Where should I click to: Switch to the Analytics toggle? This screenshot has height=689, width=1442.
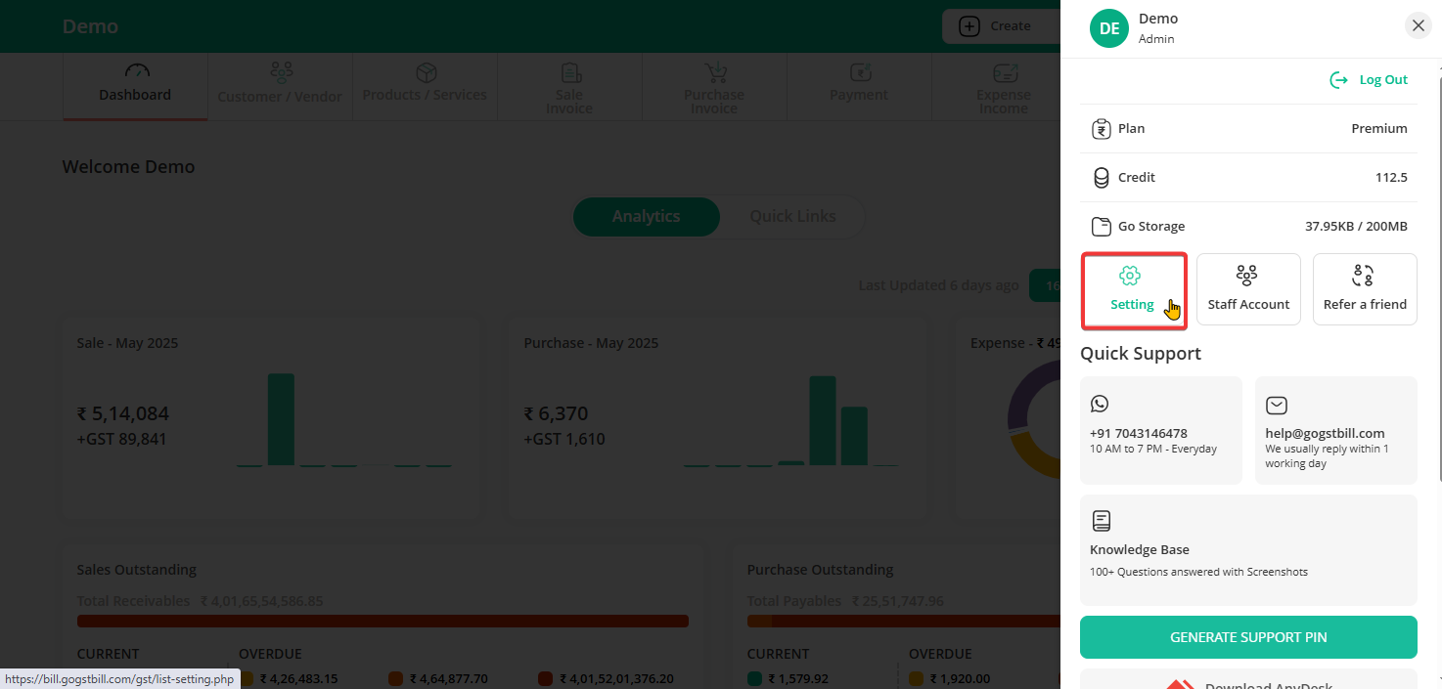[x=646, y=216]
